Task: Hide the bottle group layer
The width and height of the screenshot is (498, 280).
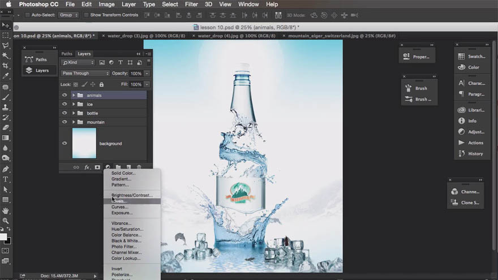Action: click(x=65, y=113)
